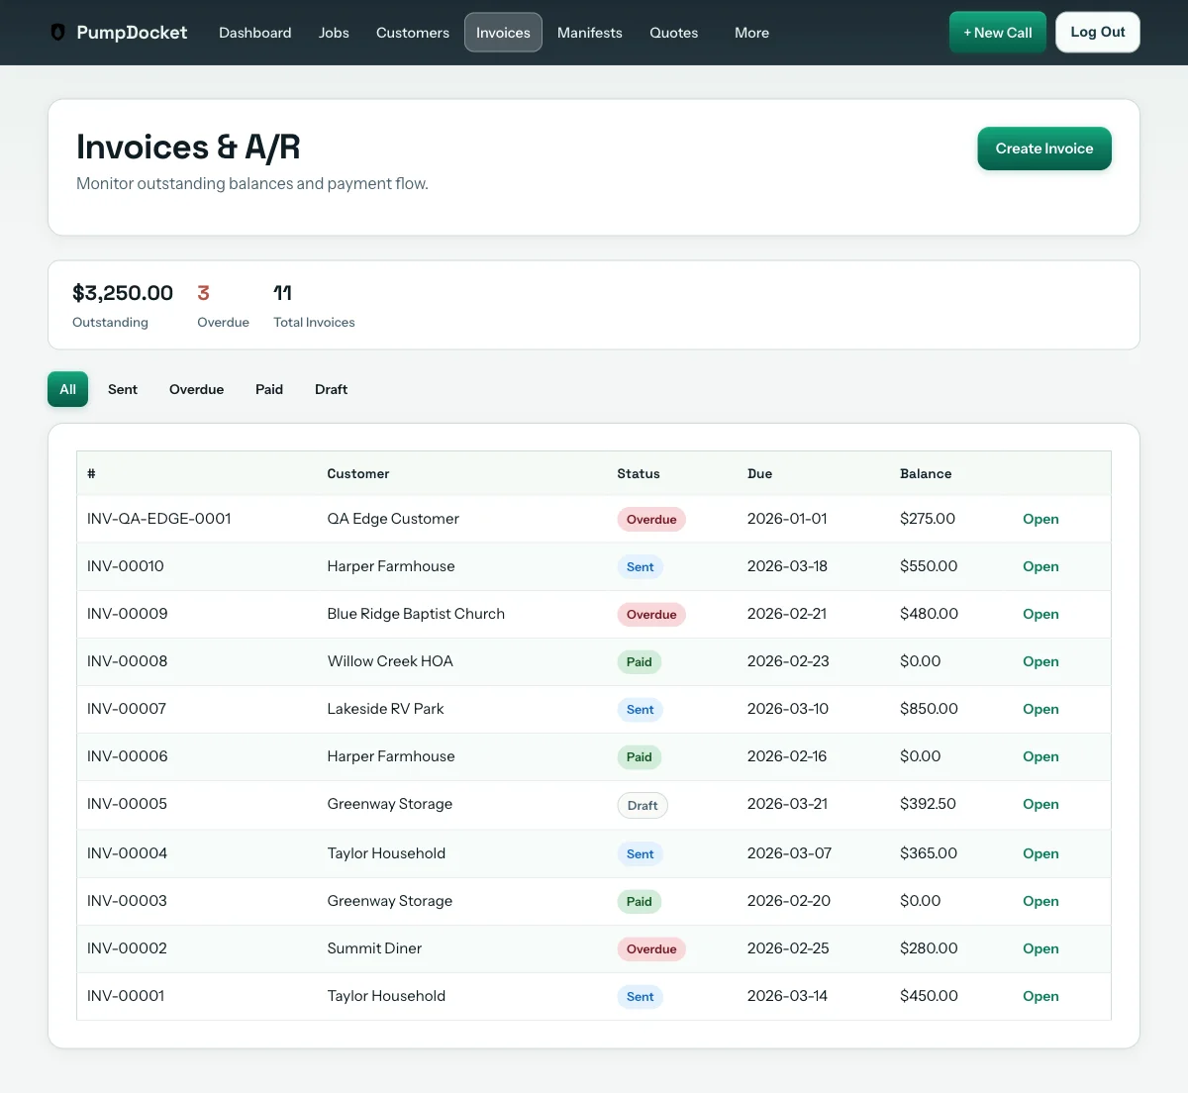Open the More navigation menu
Image resolution: width=1188 pixels, height=1093 pixels.
pos(750,33)
